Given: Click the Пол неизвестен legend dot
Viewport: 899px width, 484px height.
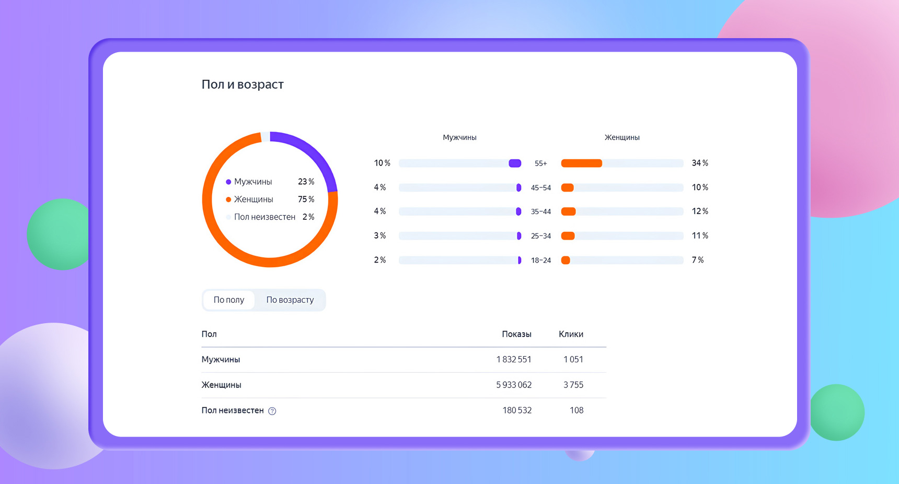Looking at the screenshot, I should 228,217.
